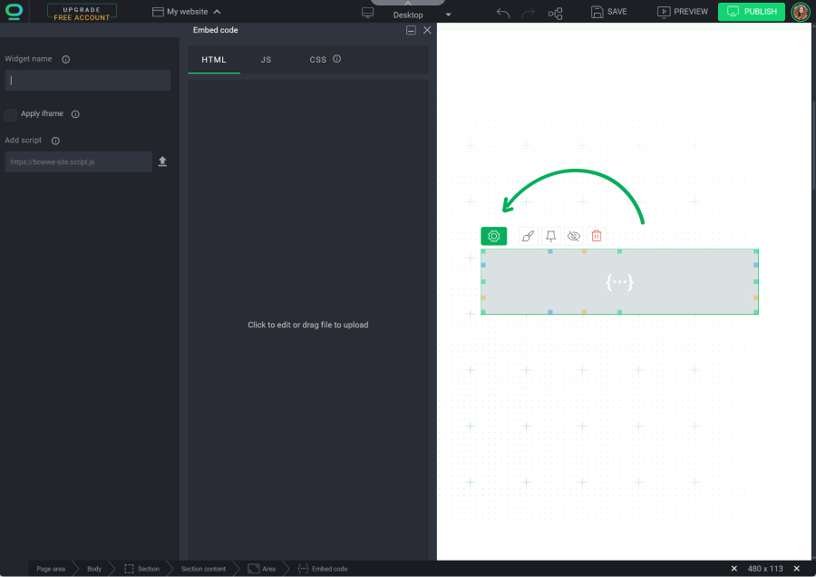Expand the top handle above Desktop
816x577 pixels.
pyautogui.click(x=408, y=3)
